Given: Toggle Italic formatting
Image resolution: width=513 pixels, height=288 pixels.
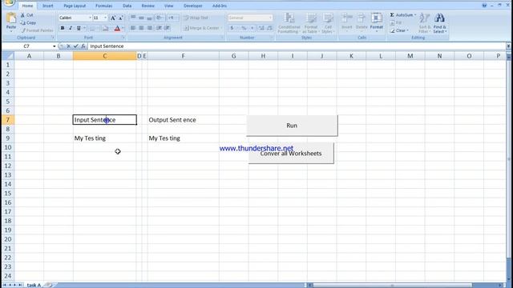Looking at the screenshot, I should 71,29.
